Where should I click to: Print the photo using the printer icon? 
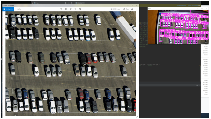[132, 9]
